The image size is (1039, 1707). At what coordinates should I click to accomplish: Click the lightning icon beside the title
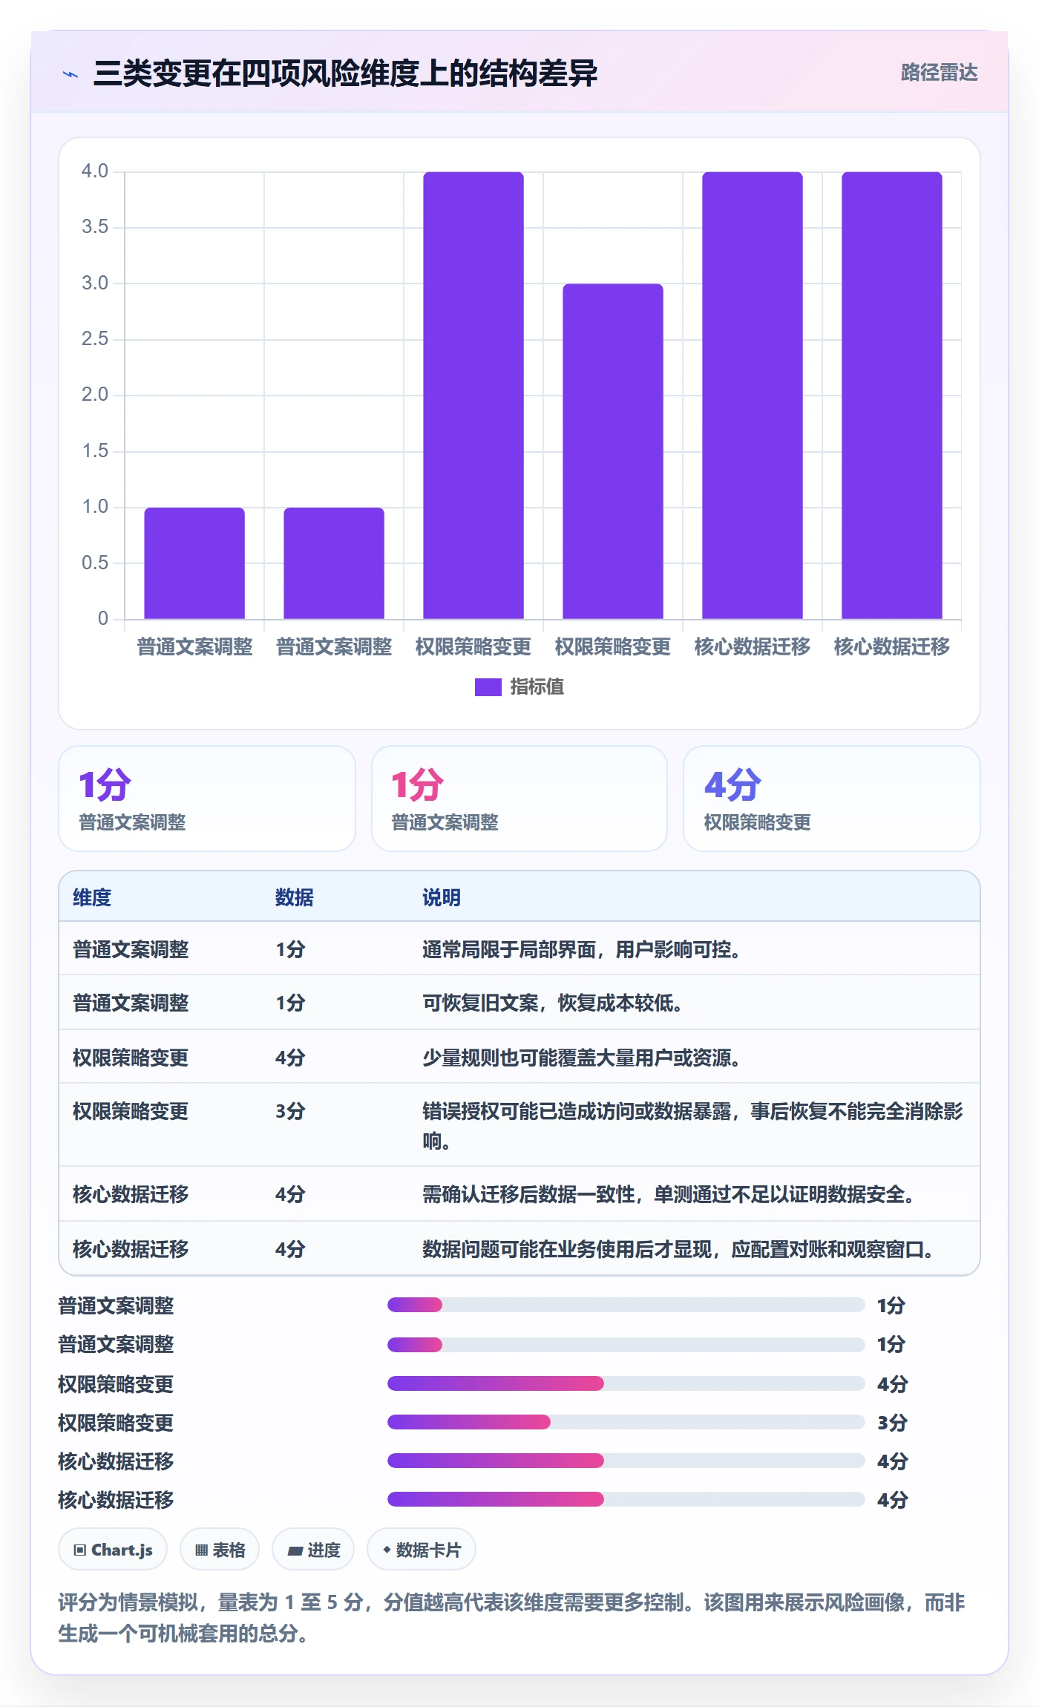tap(71, 74)
